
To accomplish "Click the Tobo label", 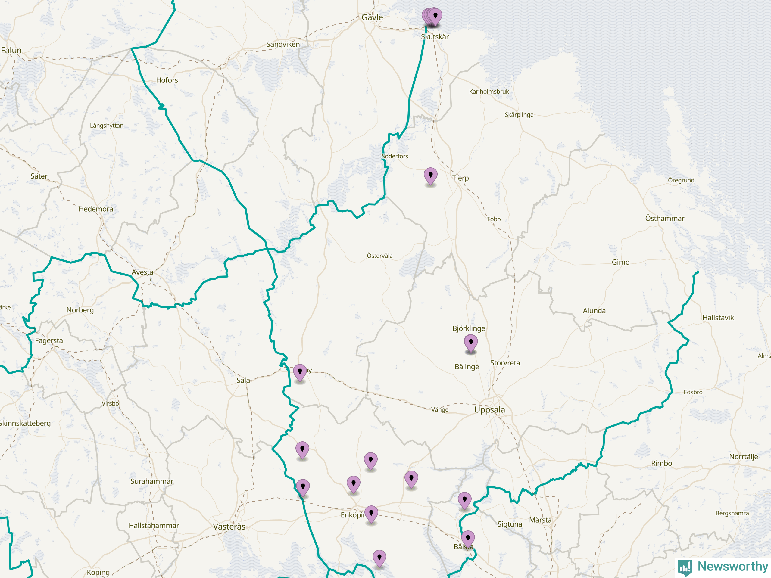I will click(494, 219).
